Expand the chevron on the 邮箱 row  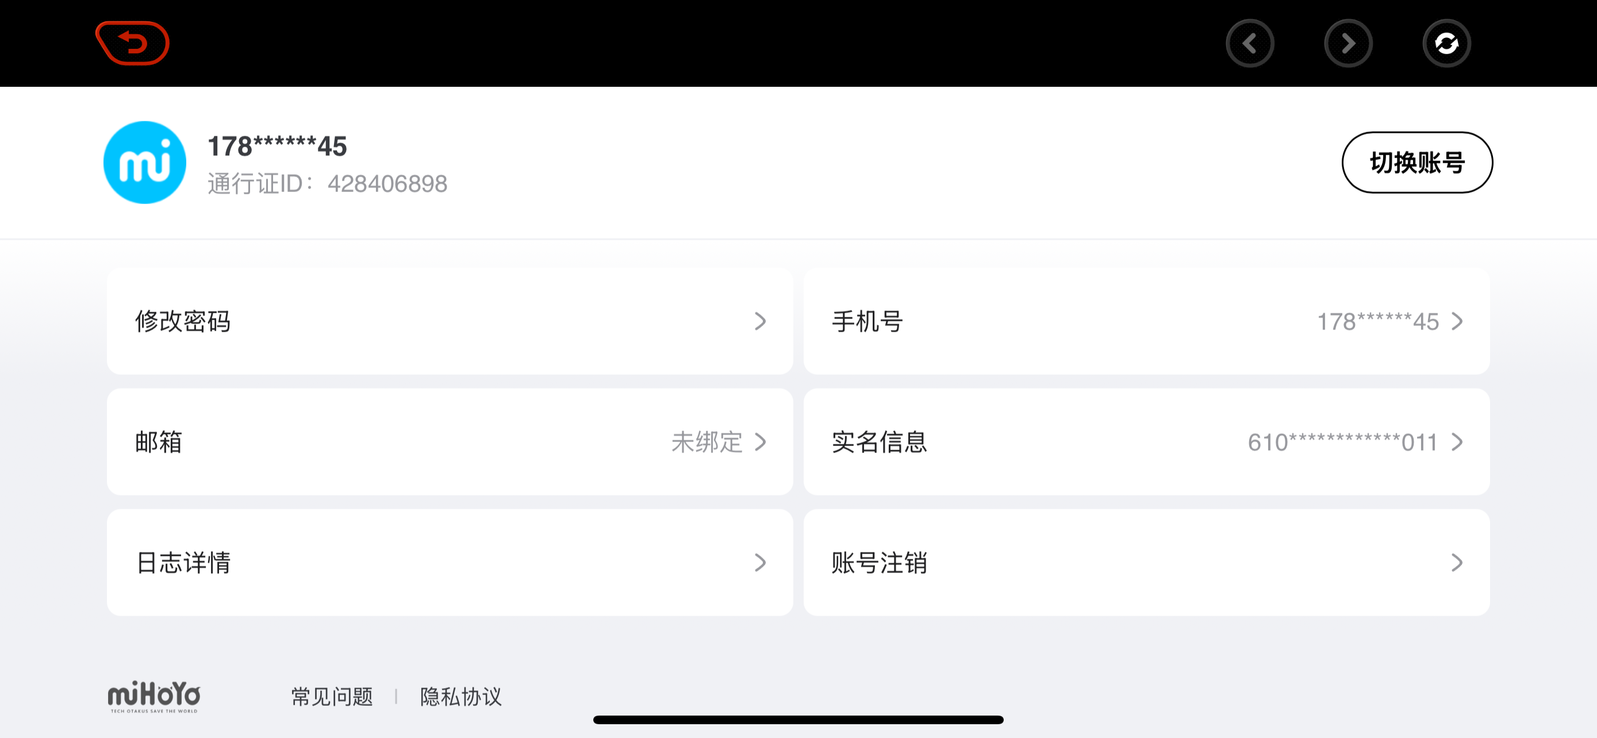[760, 442]
